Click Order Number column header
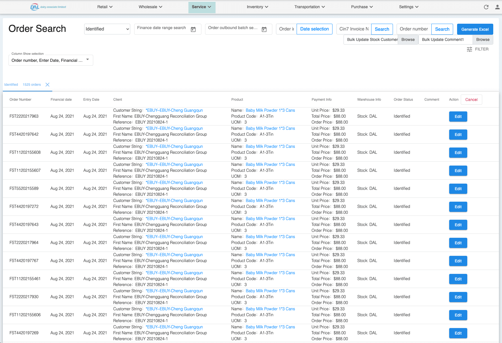502x343 pixels. (20, 100)
